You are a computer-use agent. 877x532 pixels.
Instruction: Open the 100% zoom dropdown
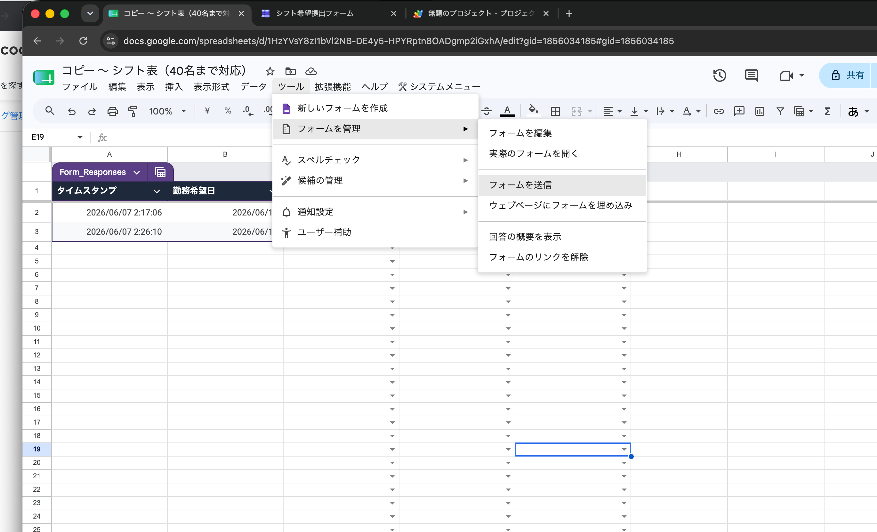[x=167, y=111]
